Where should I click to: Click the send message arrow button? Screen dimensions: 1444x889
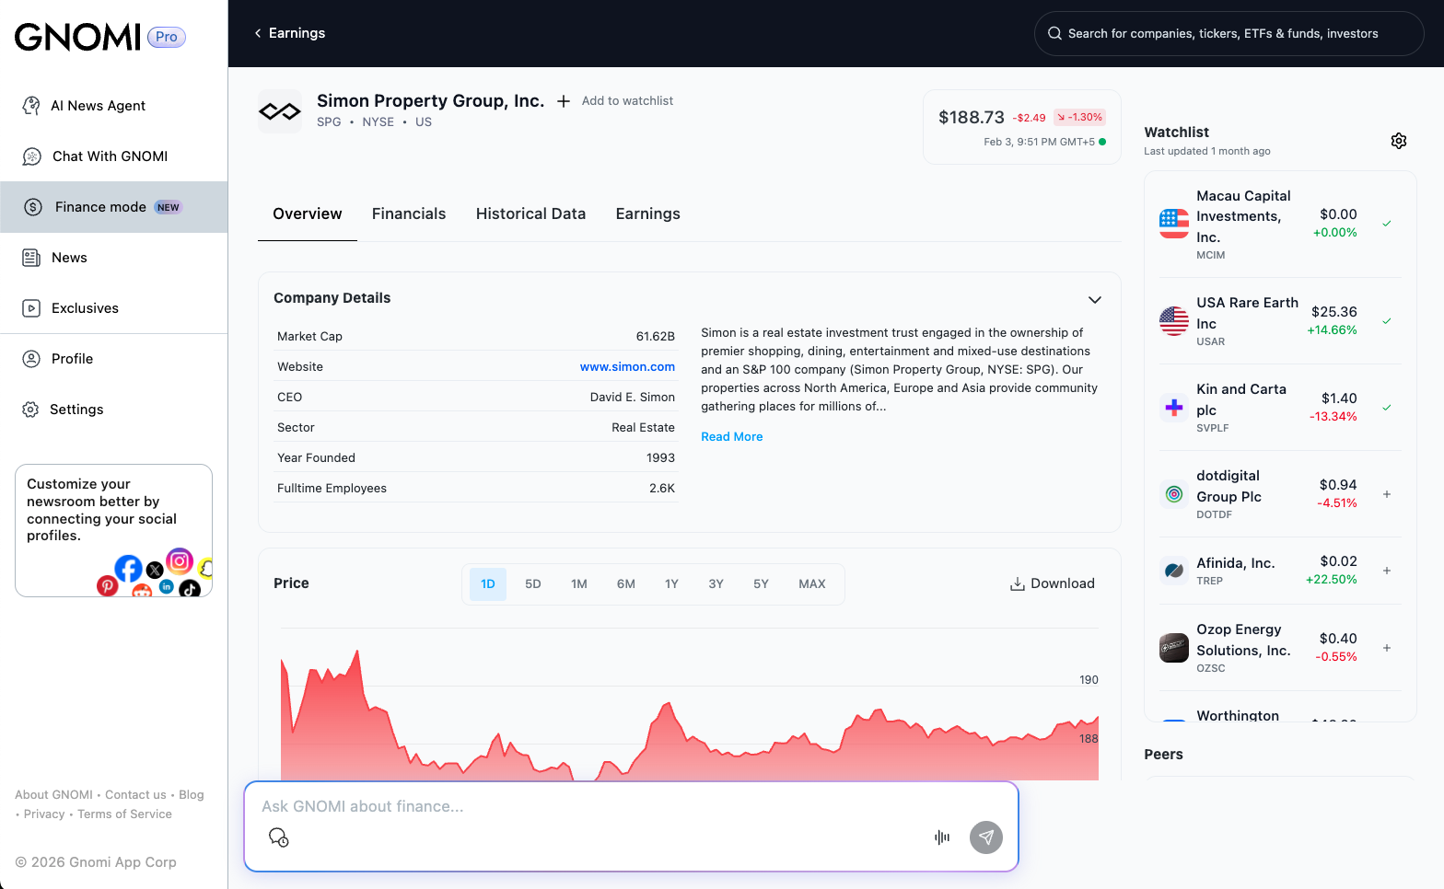[985, 837]
